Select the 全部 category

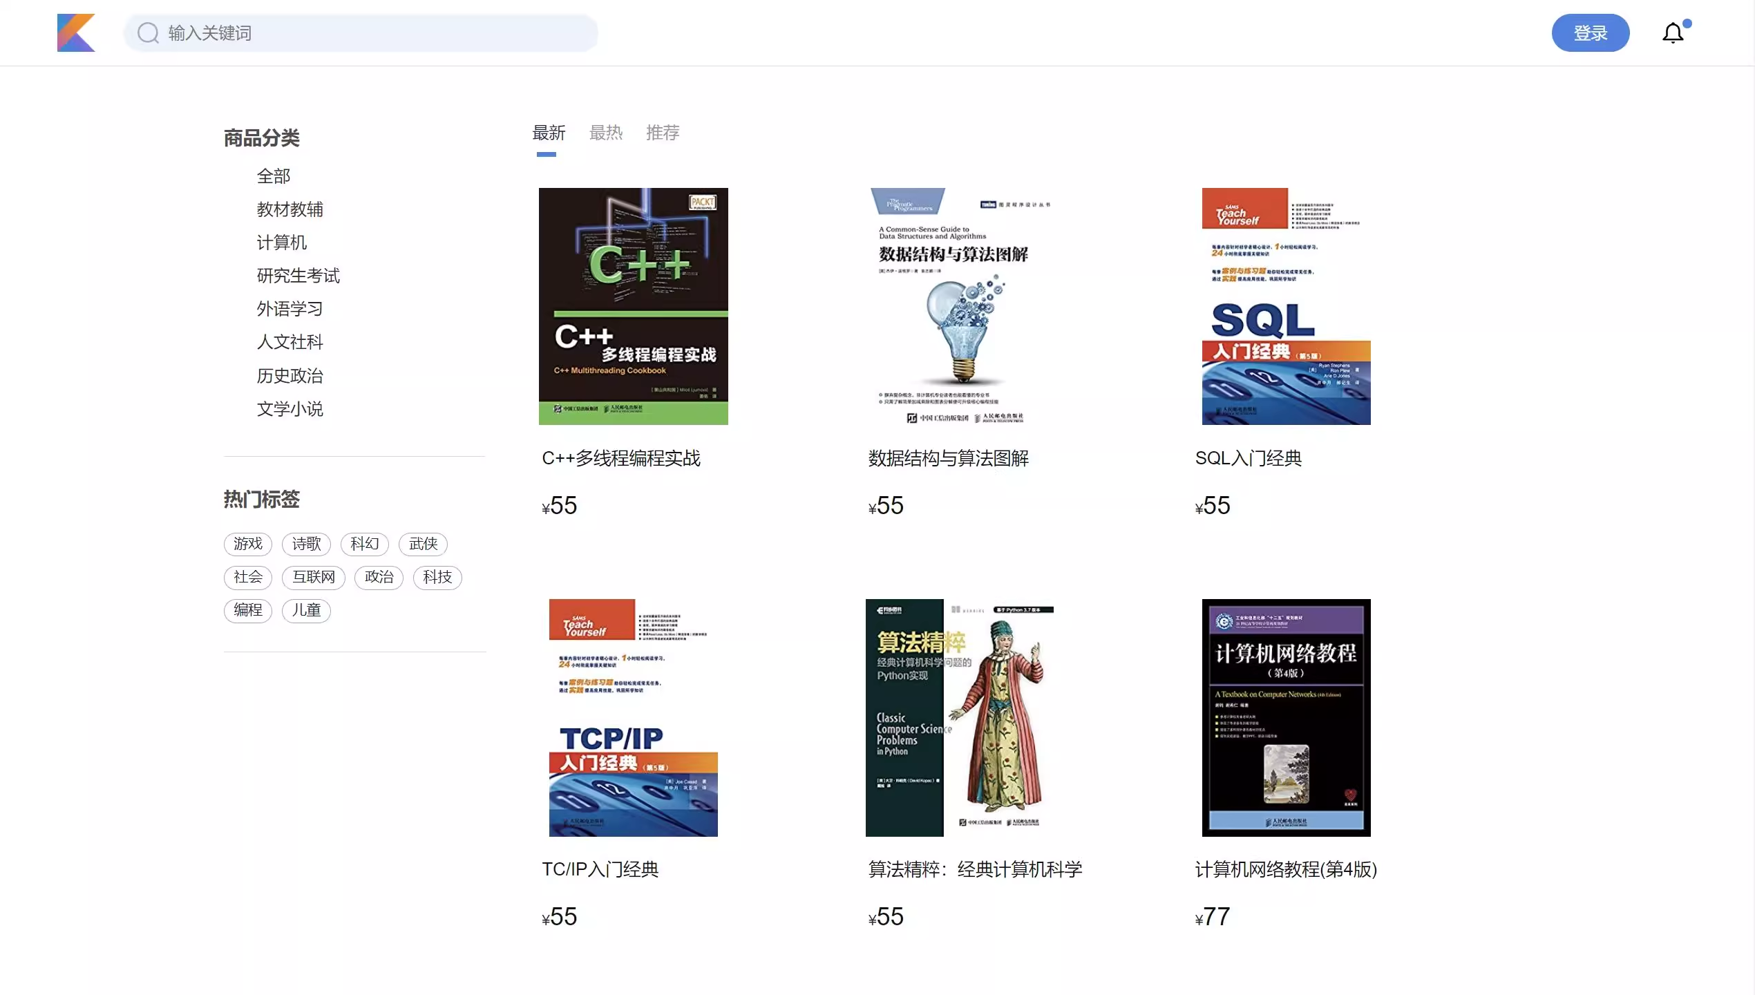[x=274, y=176]
